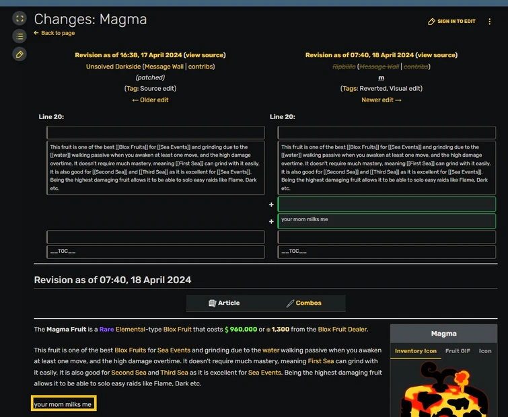
Task: Select the Fruit GIF infobox tab
Action: tap(458, 351)
